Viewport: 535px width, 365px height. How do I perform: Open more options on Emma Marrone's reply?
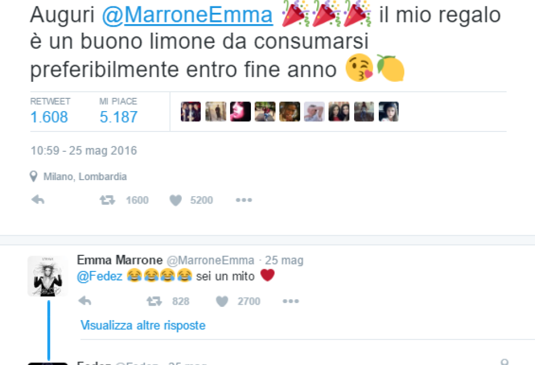click(x=291, y=301)
